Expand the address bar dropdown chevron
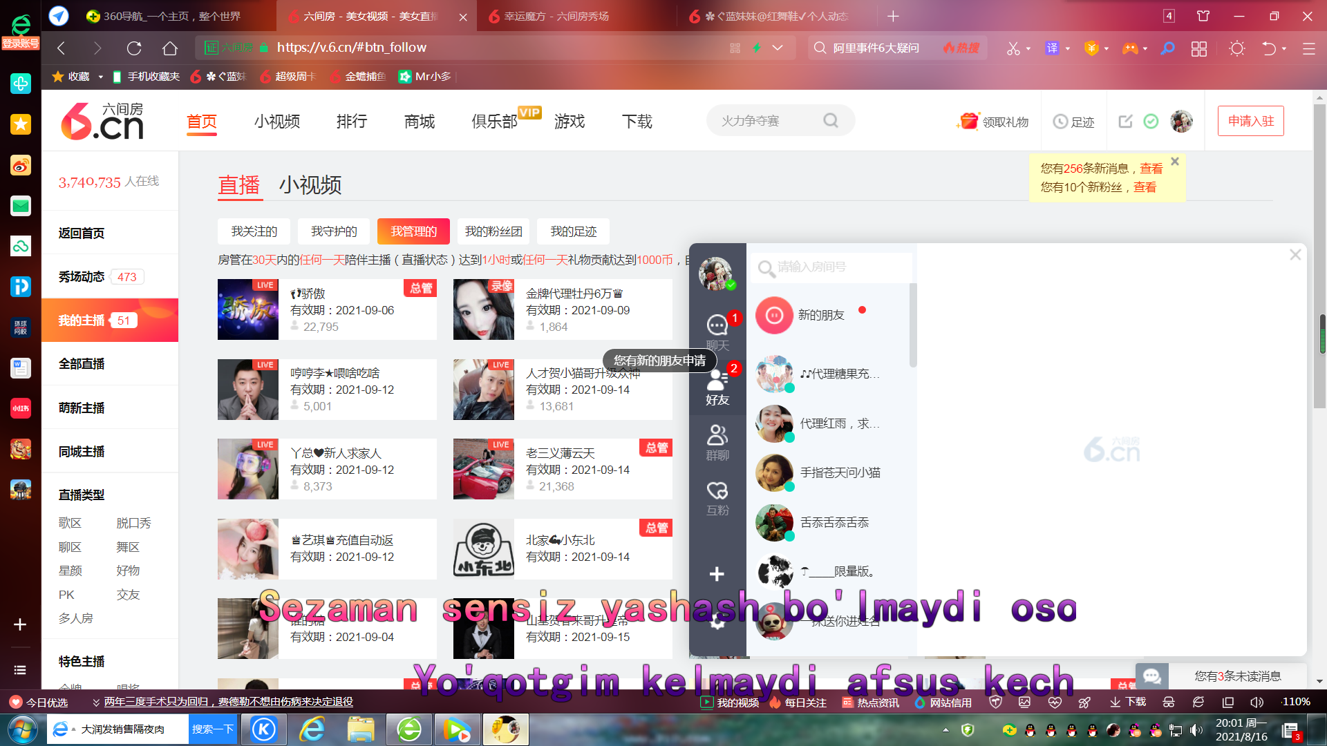This screenshot has width=1327, height=746. click(x=778, y=48)
